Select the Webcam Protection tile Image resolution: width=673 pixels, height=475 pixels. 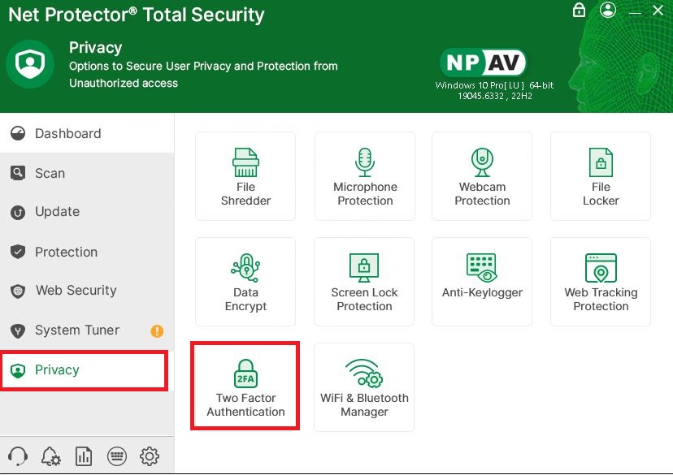[482, 176]
